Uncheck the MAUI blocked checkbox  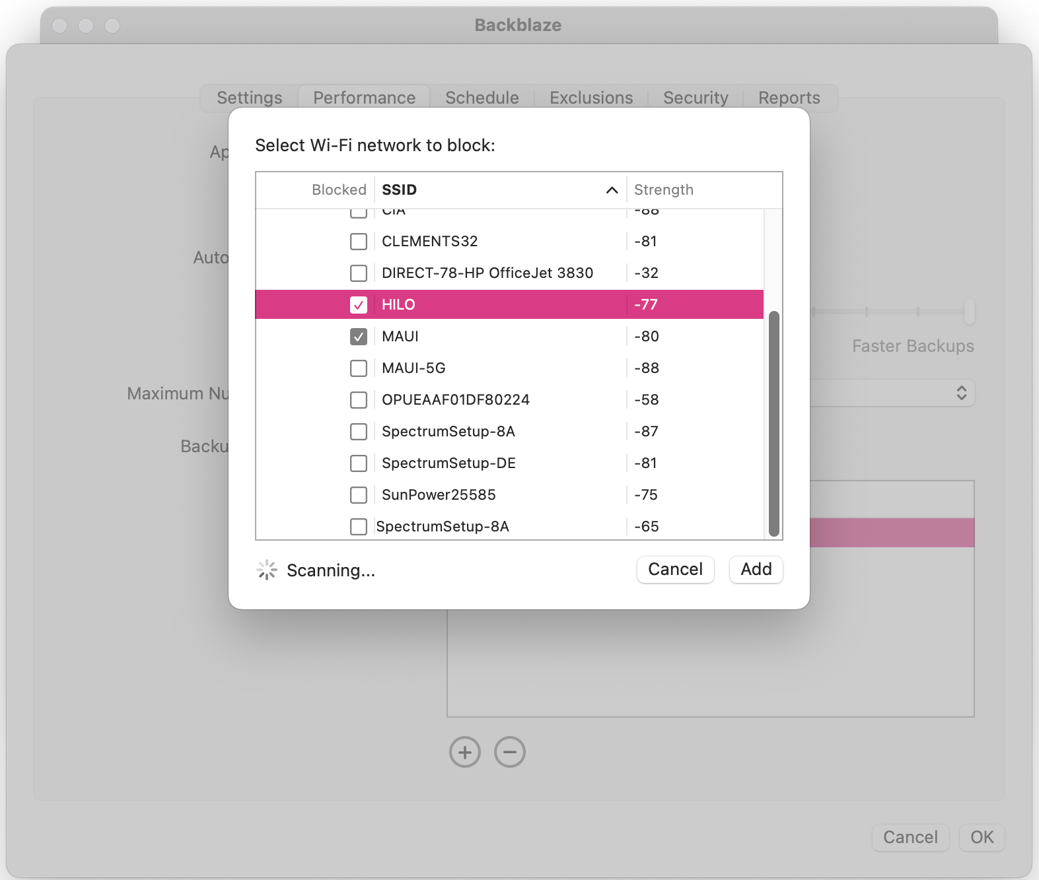pyautogui.click(x=359, y=337)
